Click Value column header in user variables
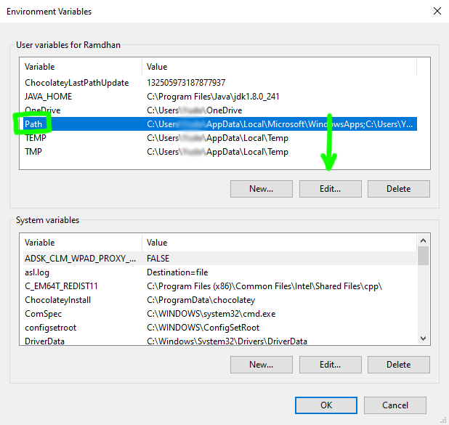449x425 pixels. [279, 67]
